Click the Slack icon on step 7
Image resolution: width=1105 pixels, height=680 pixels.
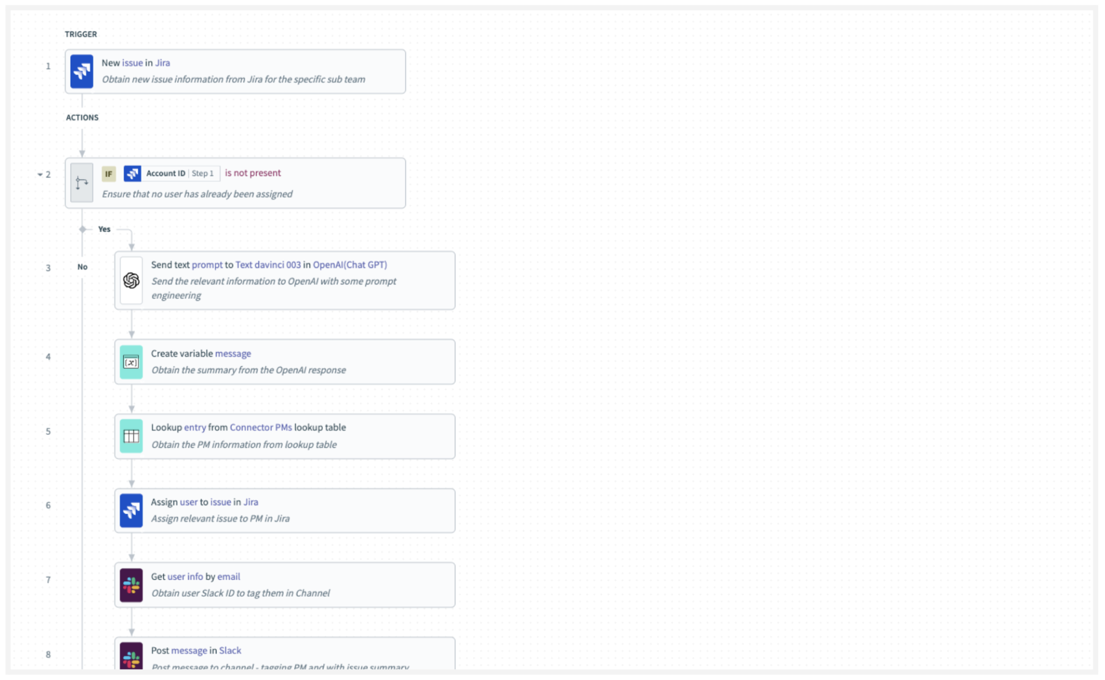131,585
